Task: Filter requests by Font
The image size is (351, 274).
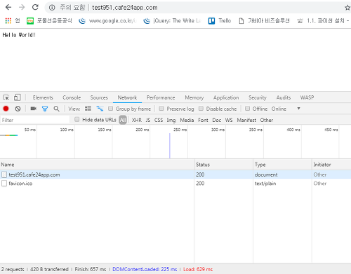Action: point(203,120)
